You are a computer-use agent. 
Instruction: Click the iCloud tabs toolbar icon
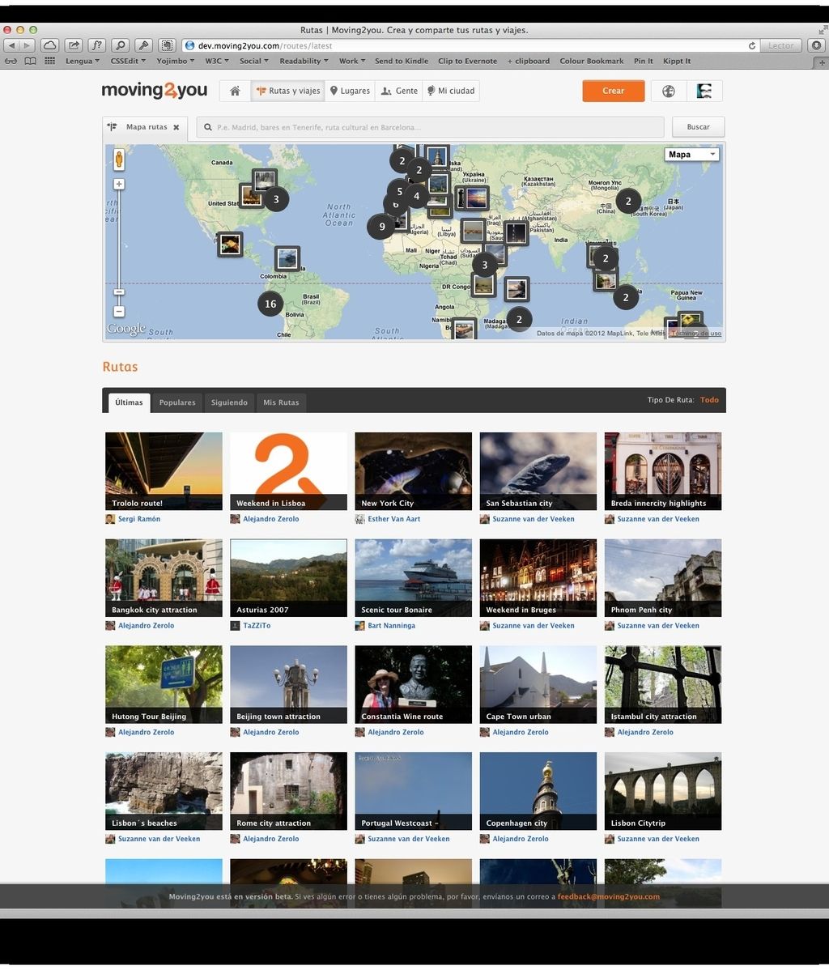(x=50, y=46)
